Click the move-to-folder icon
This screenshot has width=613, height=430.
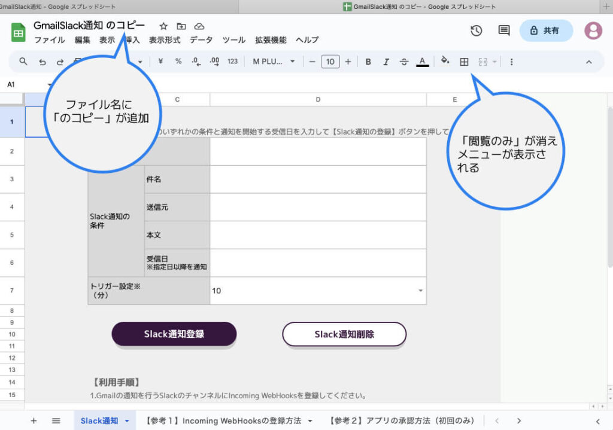[181, 26]
